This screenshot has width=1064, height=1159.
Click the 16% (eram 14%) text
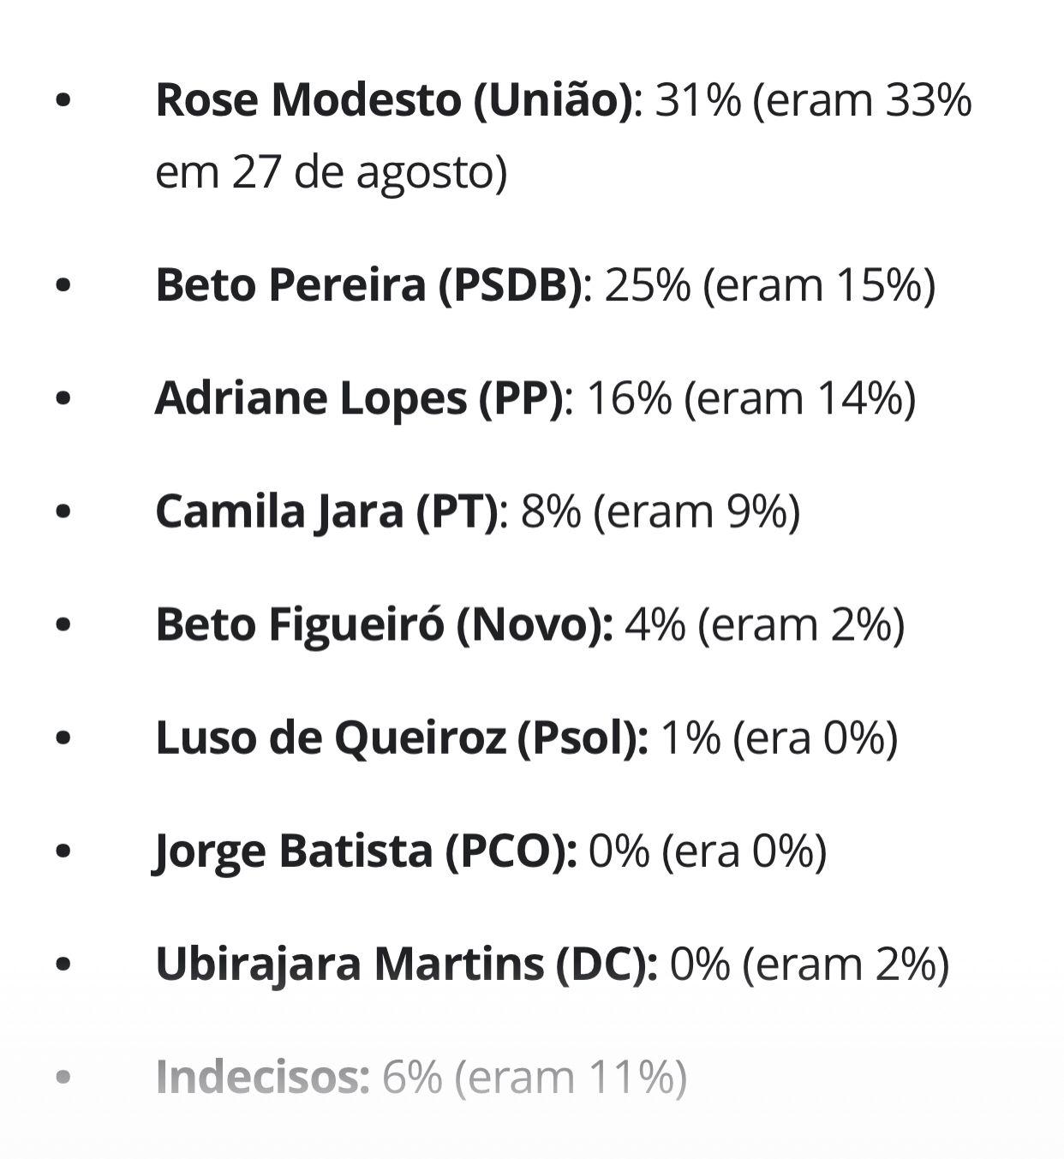coord(750,398)
